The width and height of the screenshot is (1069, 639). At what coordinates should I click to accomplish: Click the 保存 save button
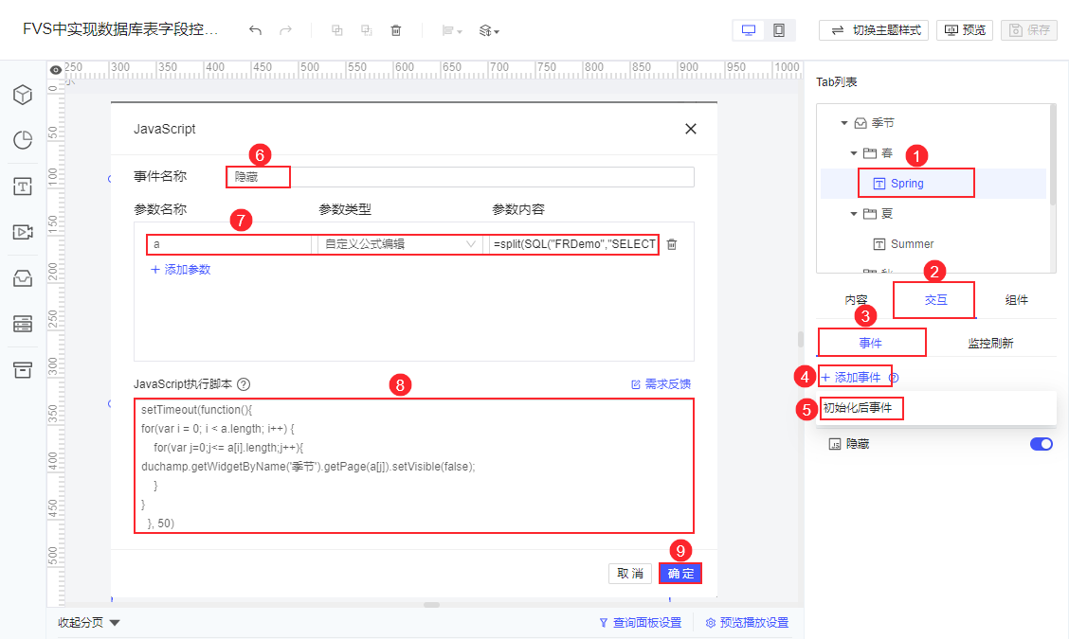[1029, 30]
